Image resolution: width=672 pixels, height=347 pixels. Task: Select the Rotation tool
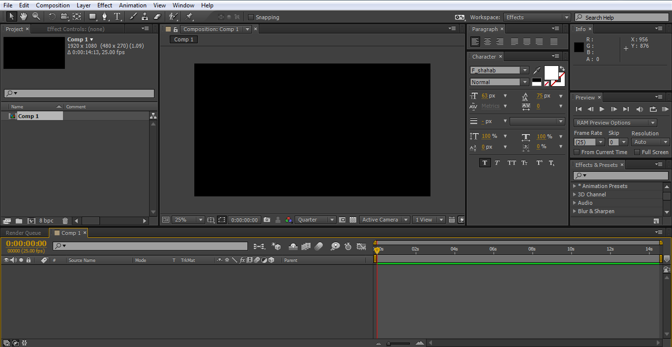point(52,17)
